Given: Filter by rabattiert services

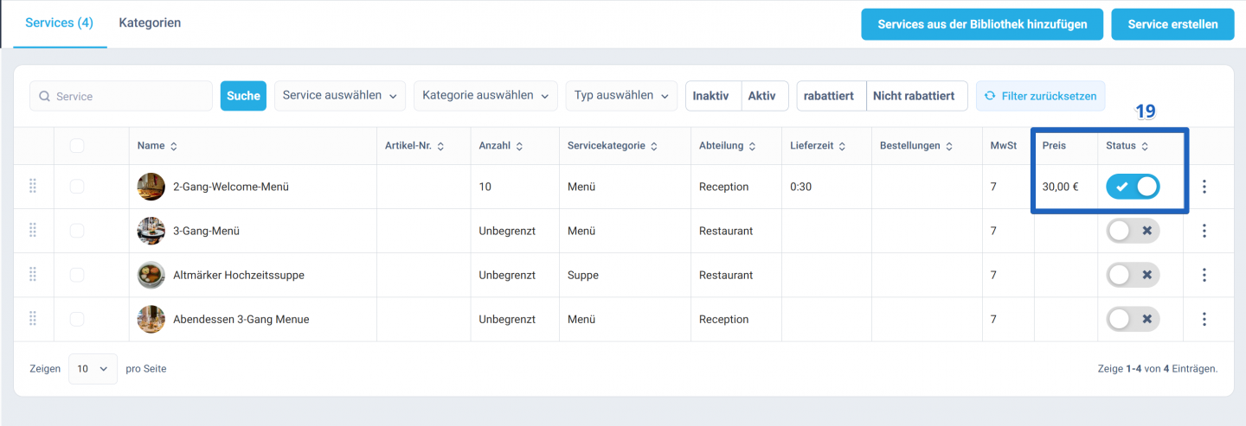Looking at the screenshot, I should (831, 96).
